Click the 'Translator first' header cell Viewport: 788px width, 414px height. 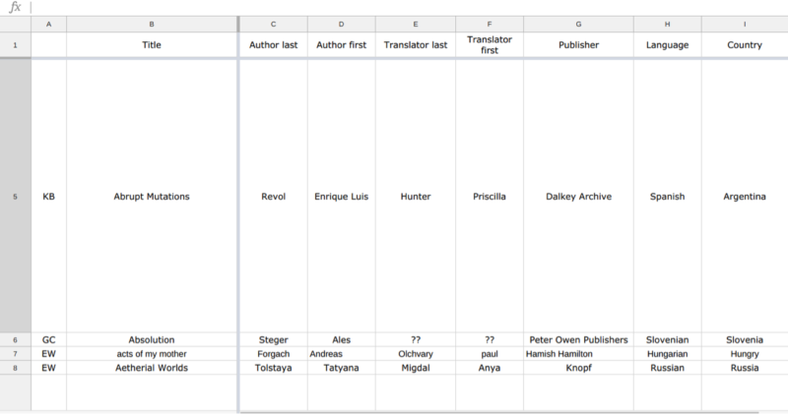490,45
